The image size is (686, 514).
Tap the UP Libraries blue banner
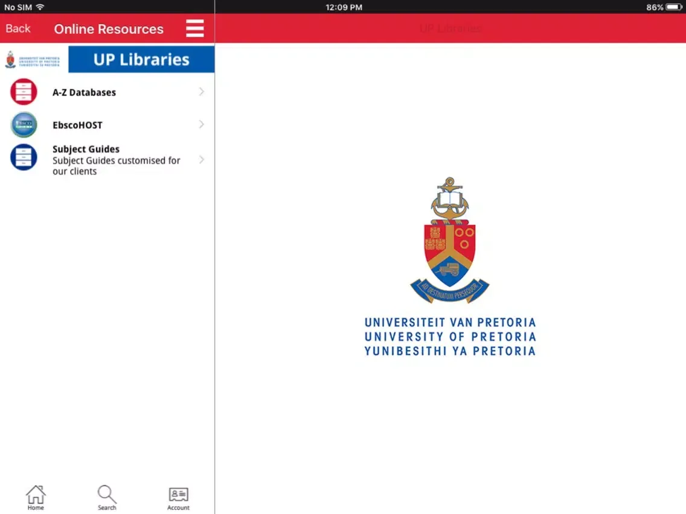141,59
